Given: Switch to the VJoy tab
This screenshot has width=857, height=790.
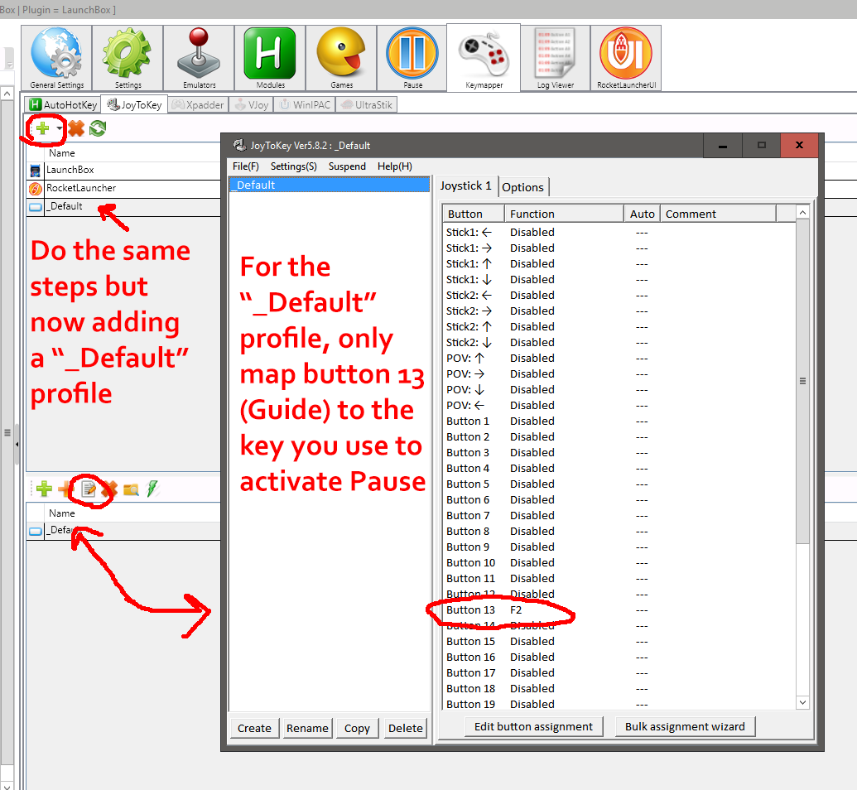Looking at the screenshot, I should coord(252,104).
